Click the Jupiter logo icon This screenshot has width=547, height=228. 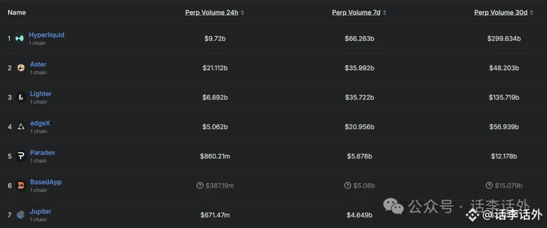point(21,215)
